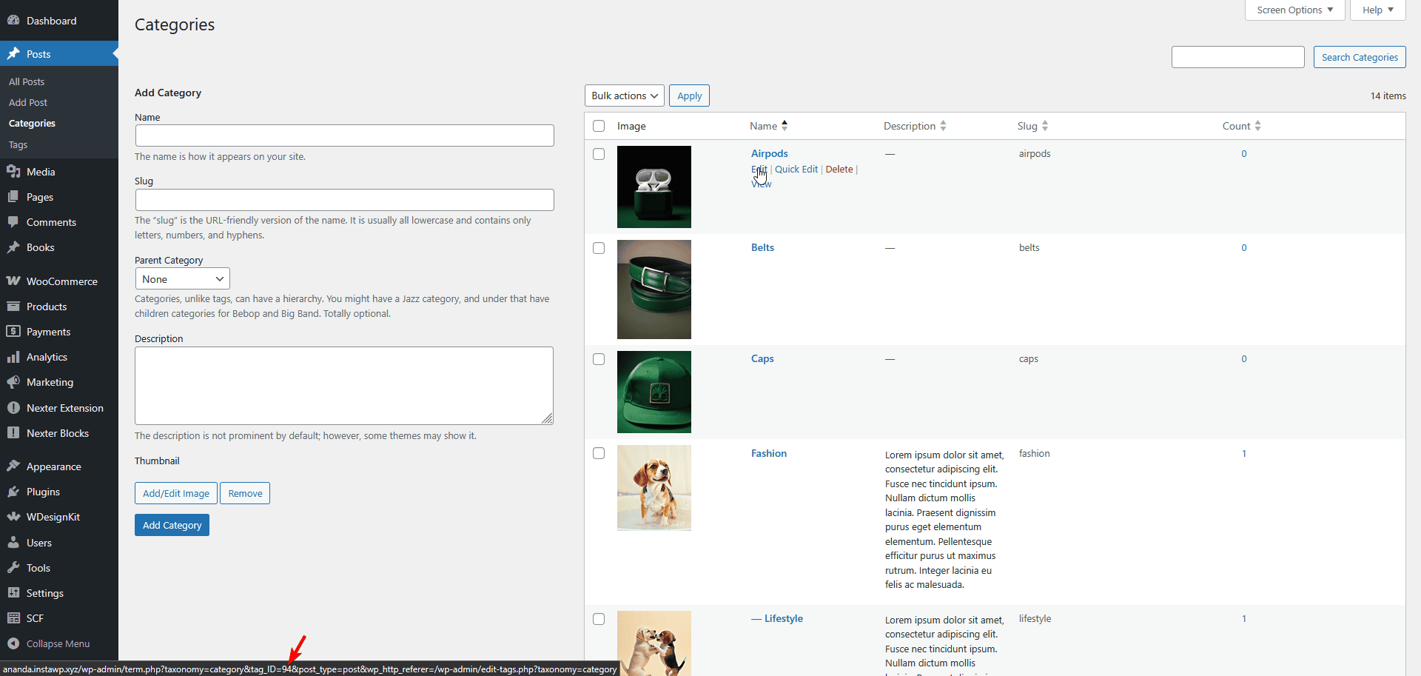This screenshot has width=1421, height=676.
Task: Select the checkbox for Belts category
Action: pyautogui.click(x=599, y=248)
